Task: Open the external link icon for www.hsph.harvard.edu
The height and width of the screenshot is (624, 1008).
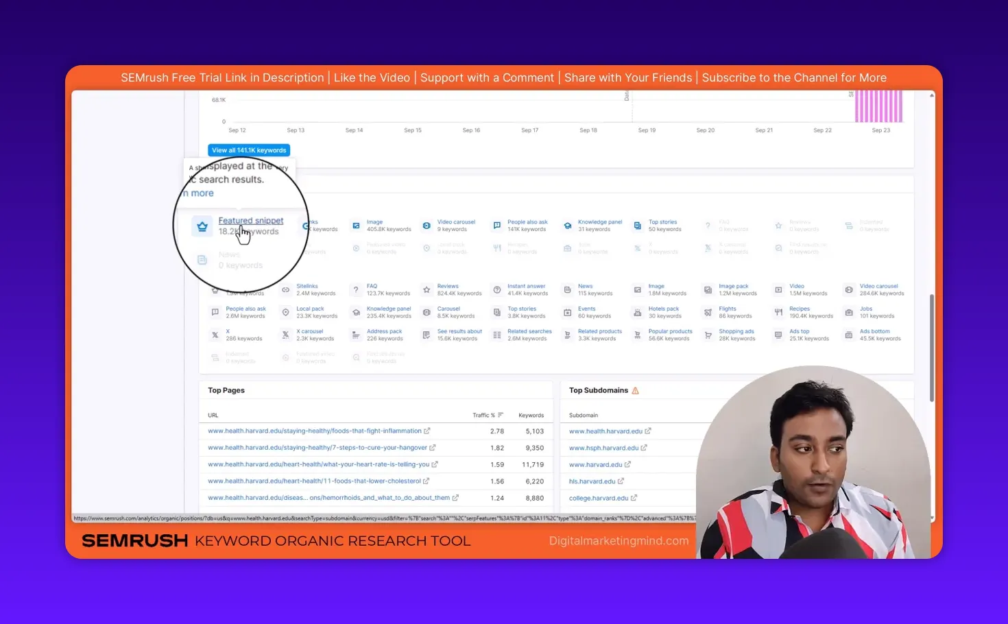Action: (645, 447)
